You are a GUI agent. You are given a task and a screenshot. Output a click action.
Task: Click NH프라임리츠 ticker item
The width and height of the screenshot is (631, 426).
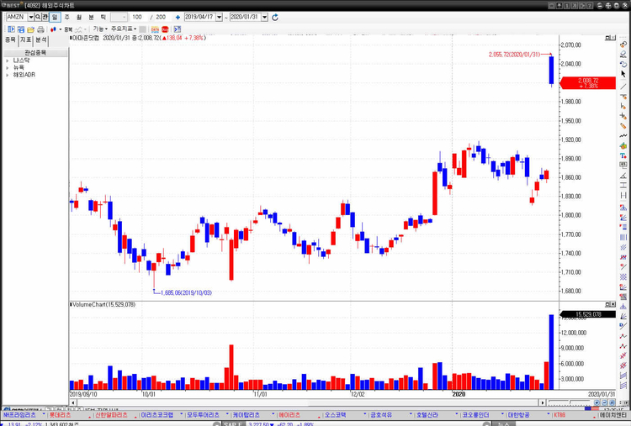tap(19, 415)
